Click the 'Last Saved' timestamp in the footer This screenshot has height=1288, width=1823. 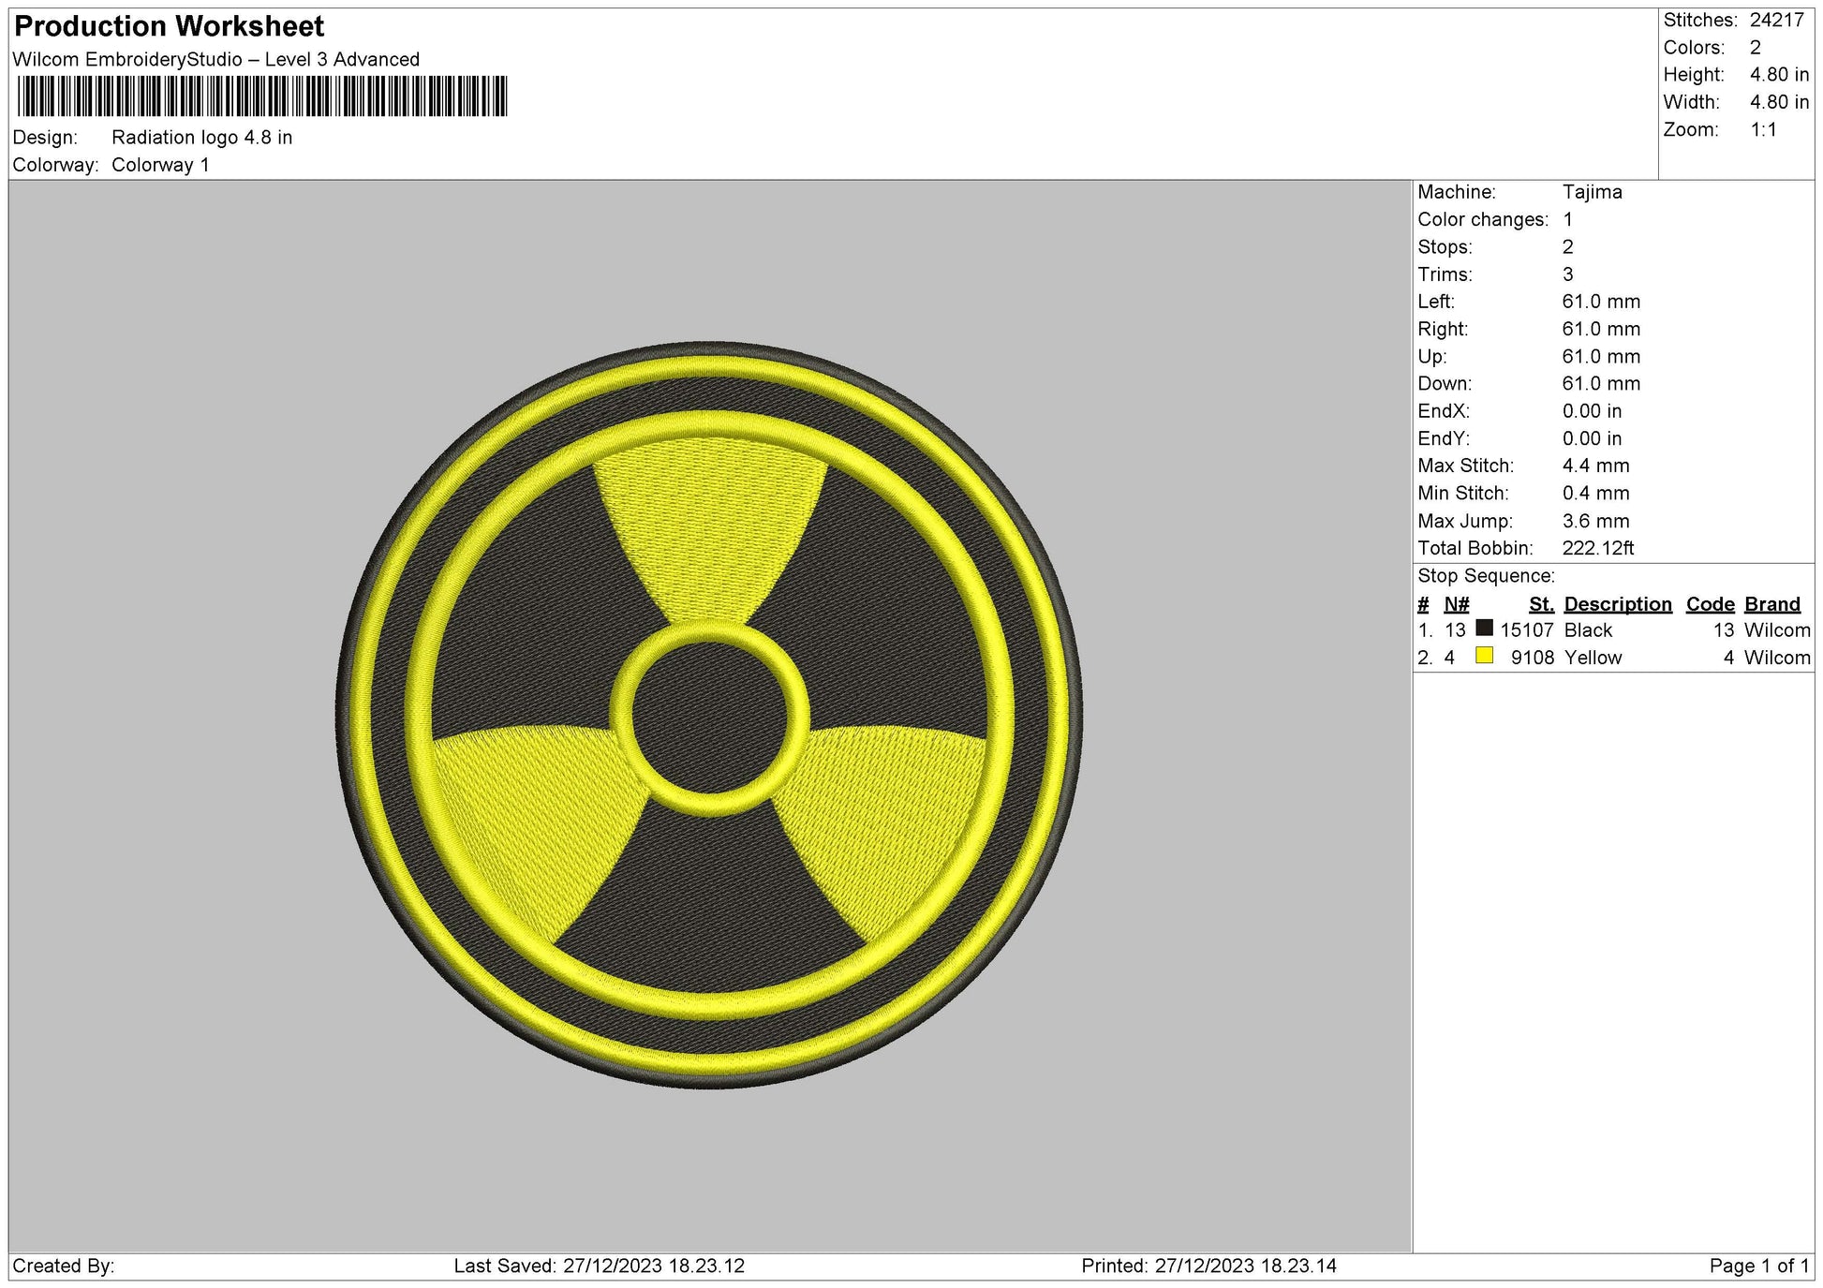pyautogui.click(x=597, y=1265)
